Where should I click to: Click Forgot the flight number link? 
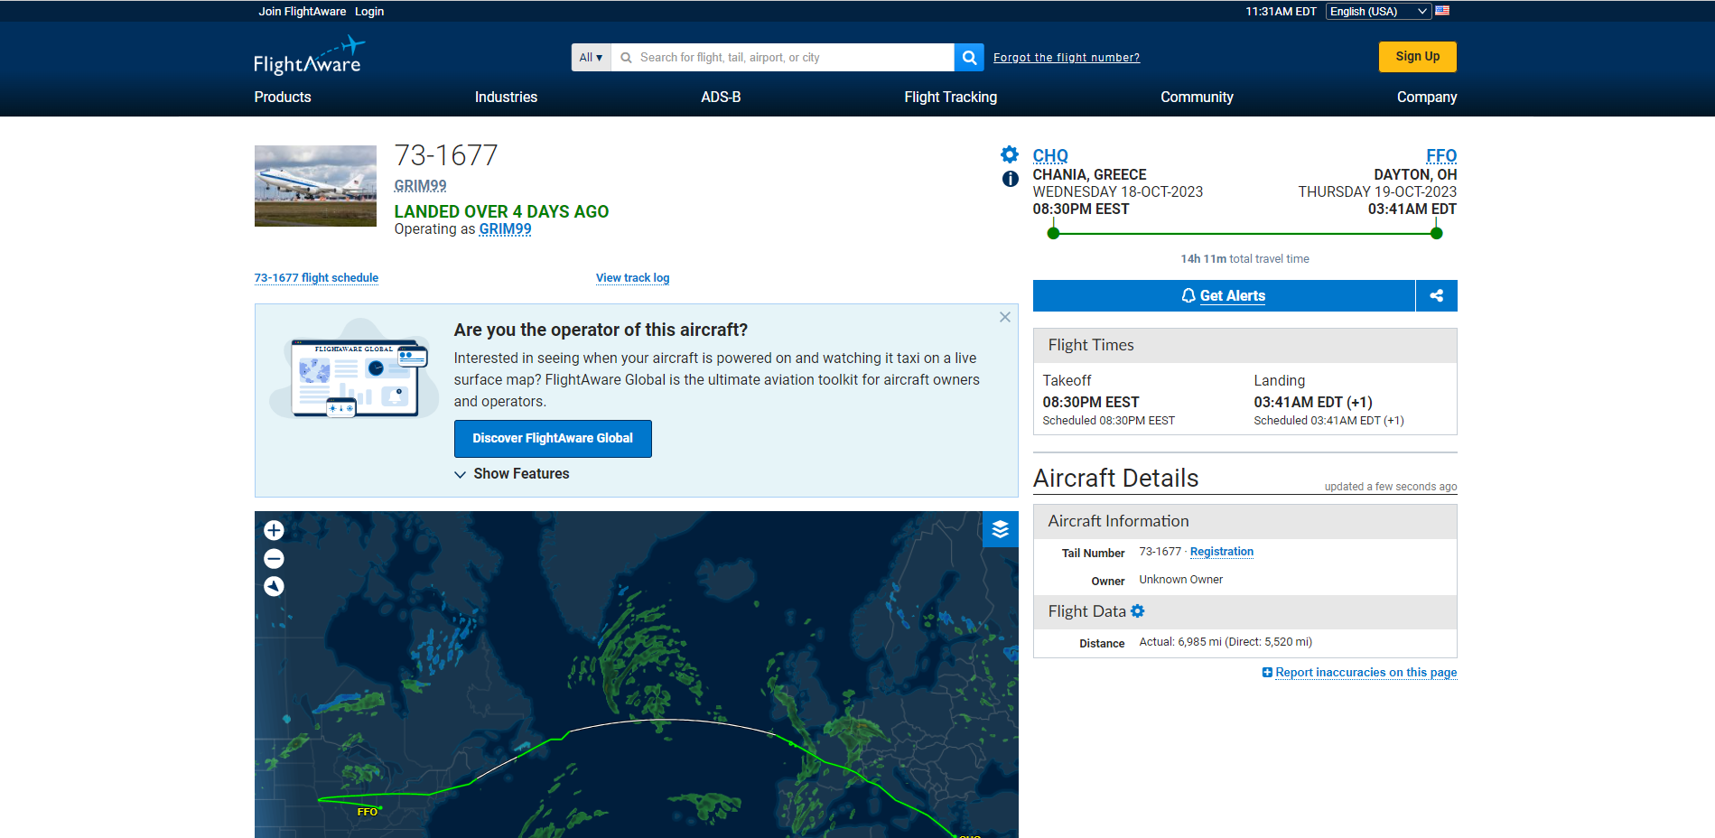(1067, 58)
